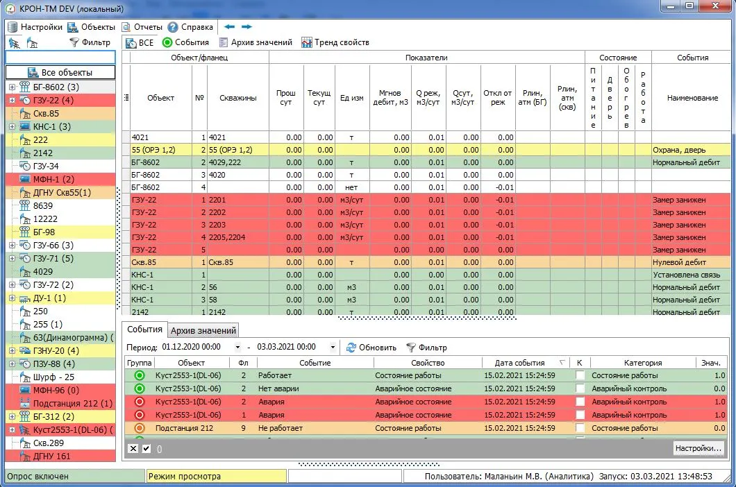Click the green status circle in the Нет аварии row
736x487 pixels.
tap(140, 388)
